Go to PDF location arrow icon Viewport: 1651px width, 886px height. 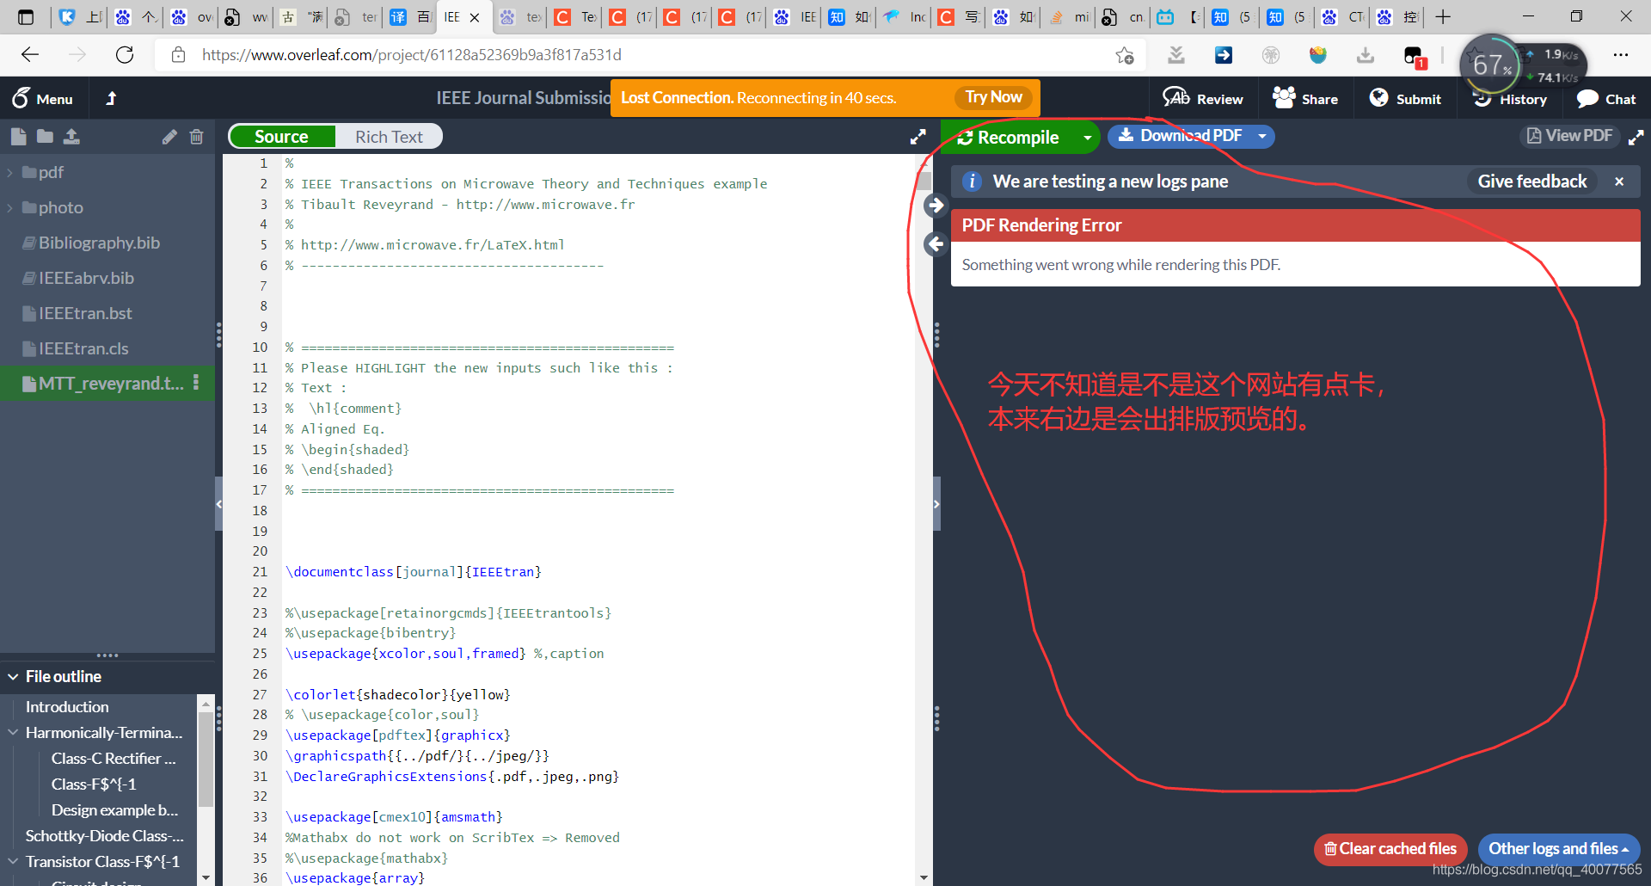[x=936, y=206]
